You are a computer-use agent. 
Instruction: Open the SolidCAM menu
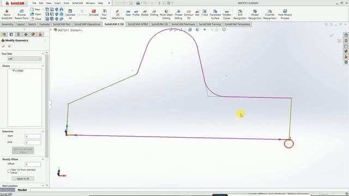[77, 3]
